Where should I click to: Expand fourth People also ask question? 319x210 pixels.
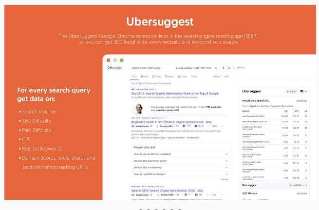click(181, 174)
